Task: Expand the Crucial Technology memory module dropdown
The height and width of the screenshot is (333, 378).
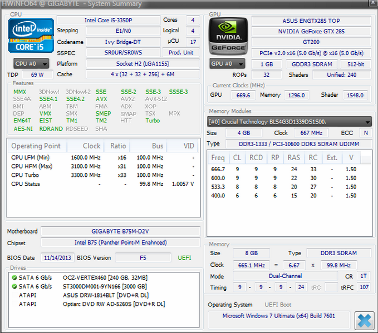Action: [289, 122]
